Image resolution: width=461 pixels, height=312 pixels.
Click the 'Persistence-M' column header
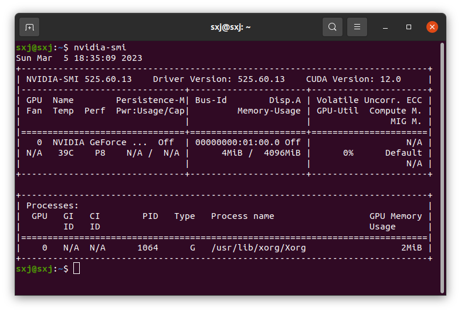pos(150,100)
